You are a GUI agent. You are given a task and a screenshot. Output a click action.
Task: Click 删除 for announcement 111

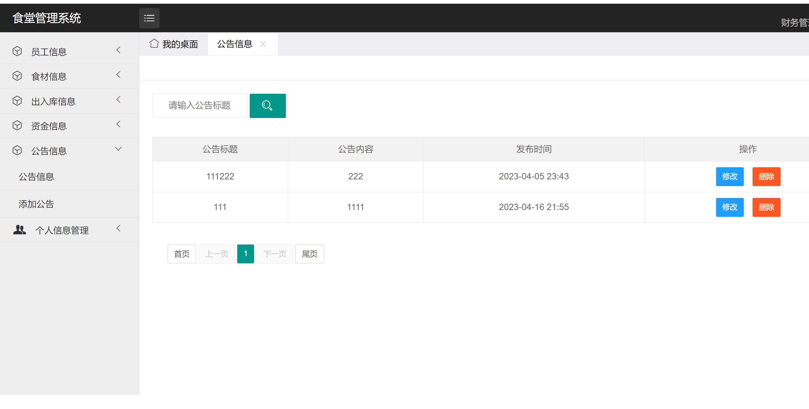pyautogui.click(x=766, y=207)
